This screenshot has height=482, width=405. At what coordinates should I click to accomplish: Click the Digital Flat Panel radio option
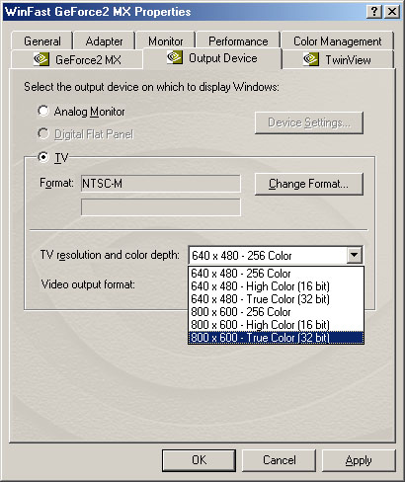(43, 134)
